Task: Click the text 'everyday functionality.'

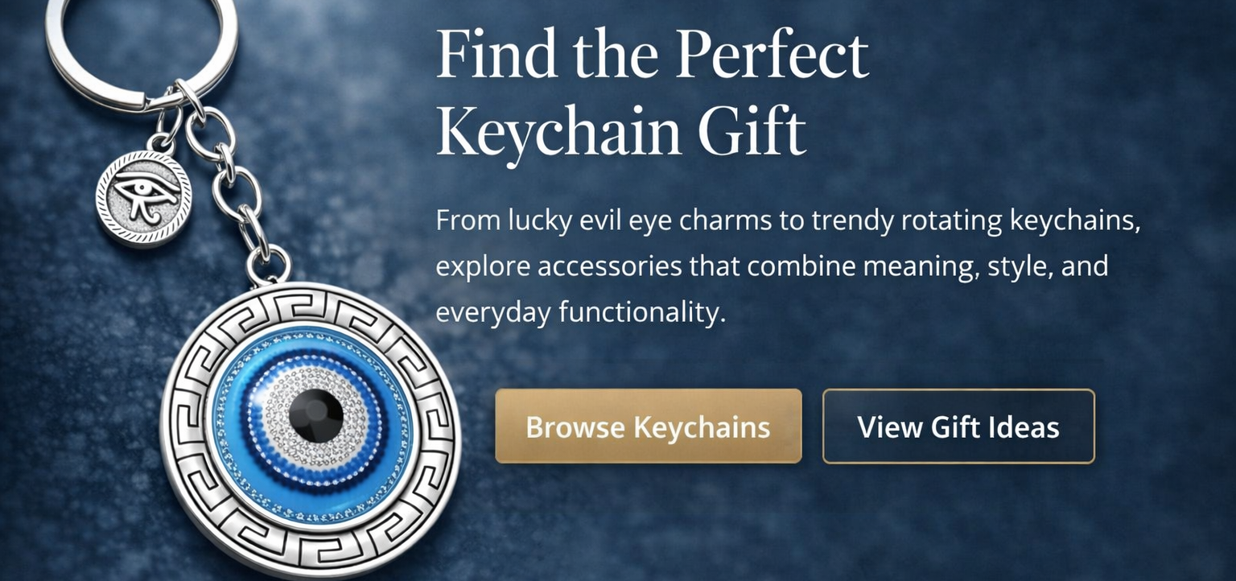Action: 580,312
